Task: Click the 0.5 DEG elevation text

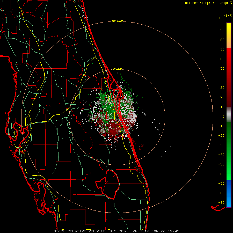Action: click(118, 231)
